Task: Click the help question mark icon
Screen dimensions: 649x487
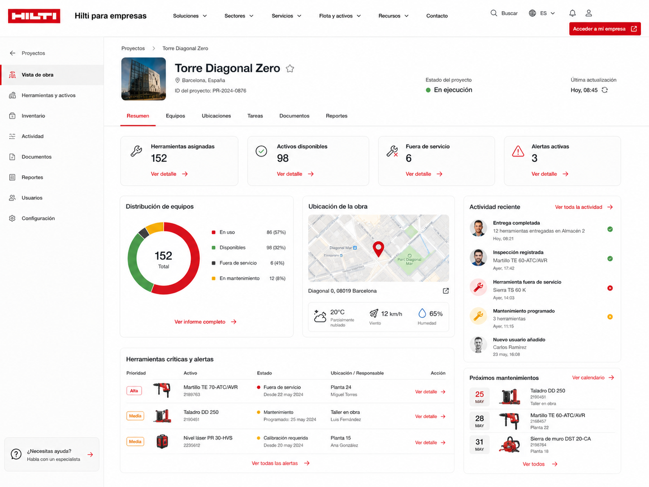Action: pos(16,454)
